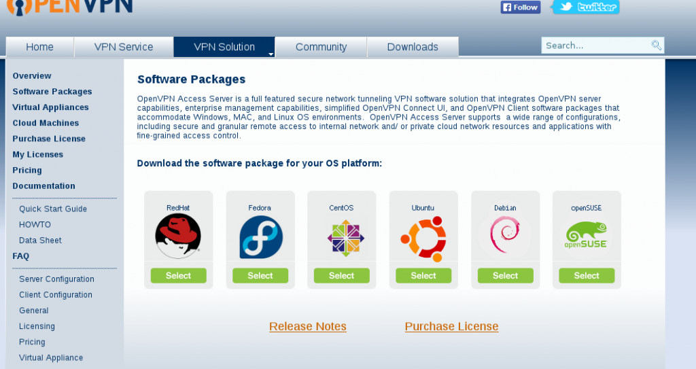Open the HOWTO link
The image size is (696, 369).
35,225
